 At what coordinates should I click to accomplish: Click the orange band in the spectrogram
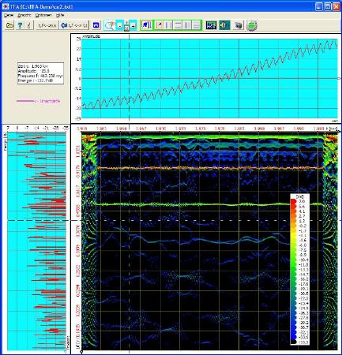(210, 168)
